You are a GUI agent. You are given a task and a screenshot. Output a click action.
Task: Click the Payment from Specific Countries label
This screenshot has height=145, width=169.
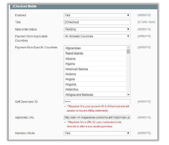pyautogui.click(x=36, y=47)
